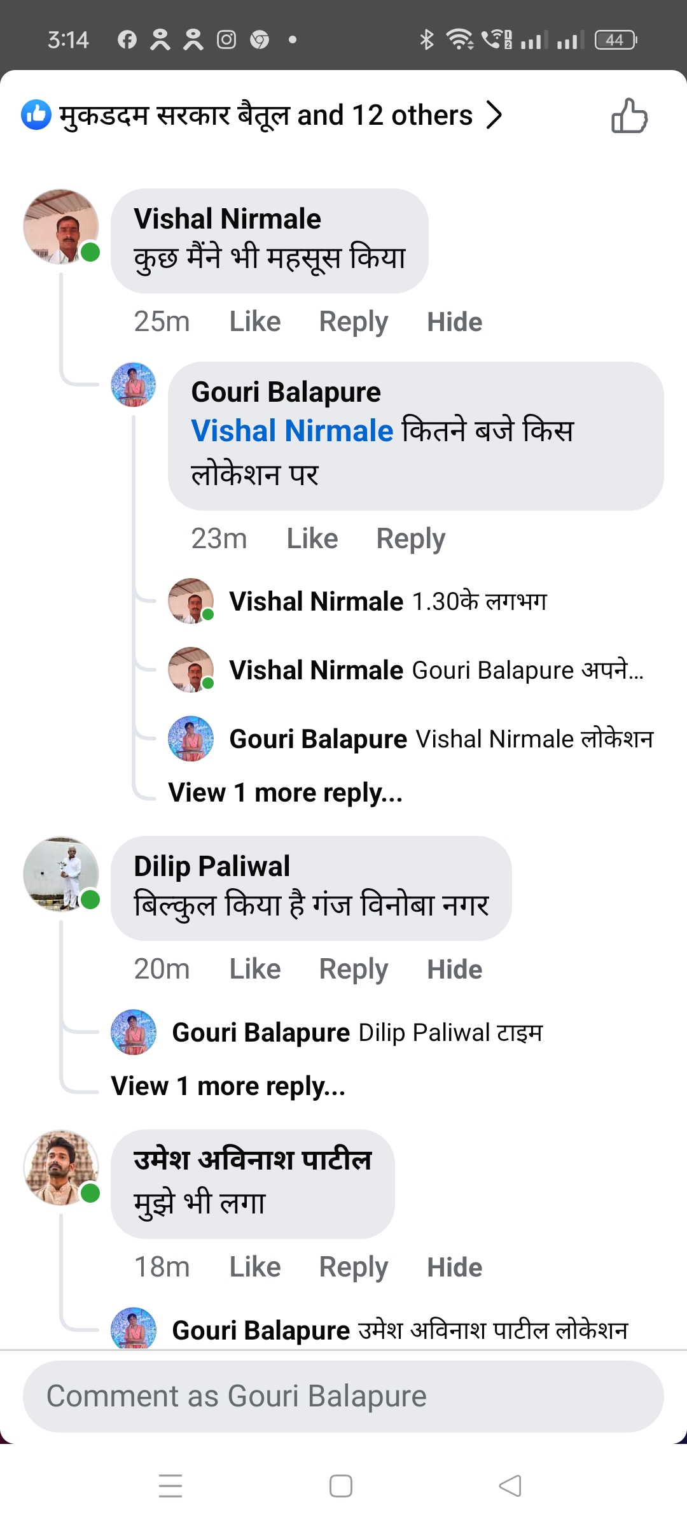
Task: Type in Comment as Gouri Balapure field
Action: click(343, 1396)
